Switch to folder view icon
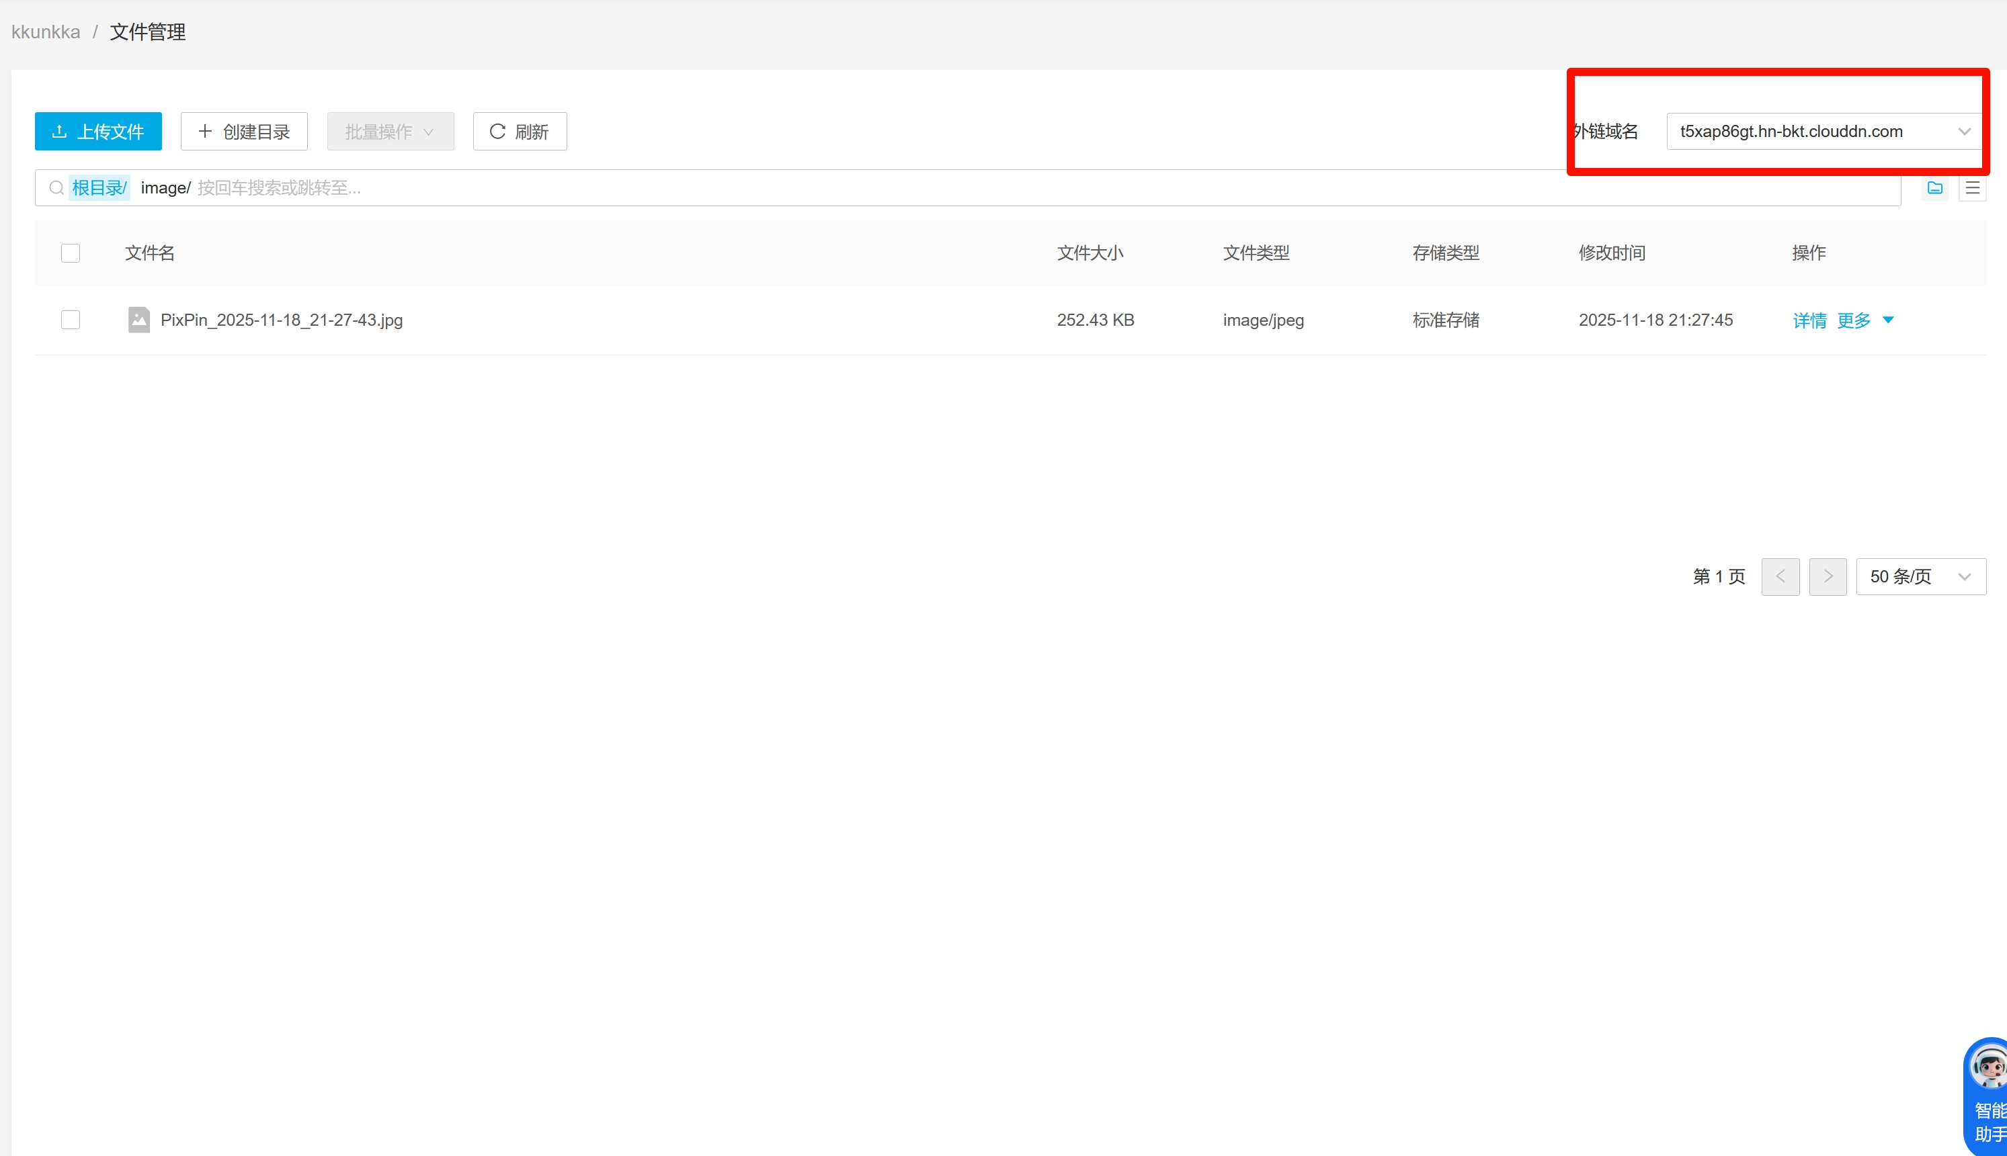The width and height of the screenshot is (2007, 1156). click(x=1934, y=188)
